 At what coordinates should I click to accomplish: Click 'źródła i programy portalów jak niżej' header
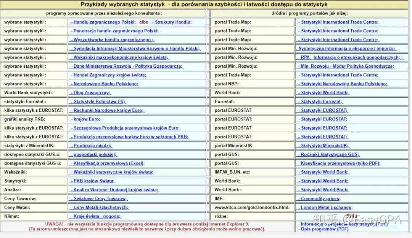(310, 13)
